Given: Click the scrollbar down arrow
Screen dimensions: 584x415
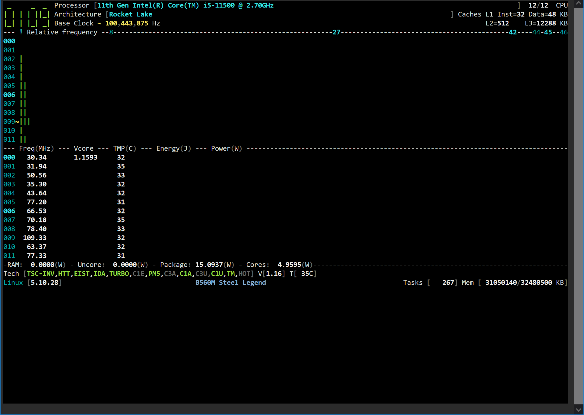Looking at the screenshot, I should pos(579,410).
